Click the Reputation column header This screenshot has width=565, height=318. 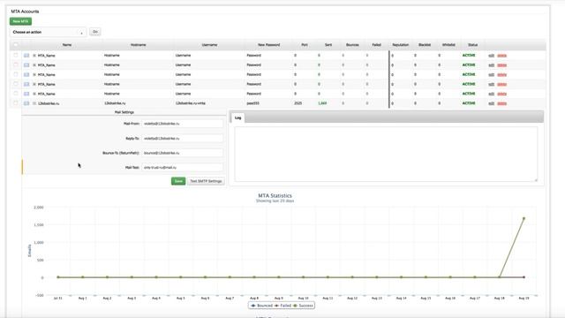pyautogui.click(x=401, y=45)
